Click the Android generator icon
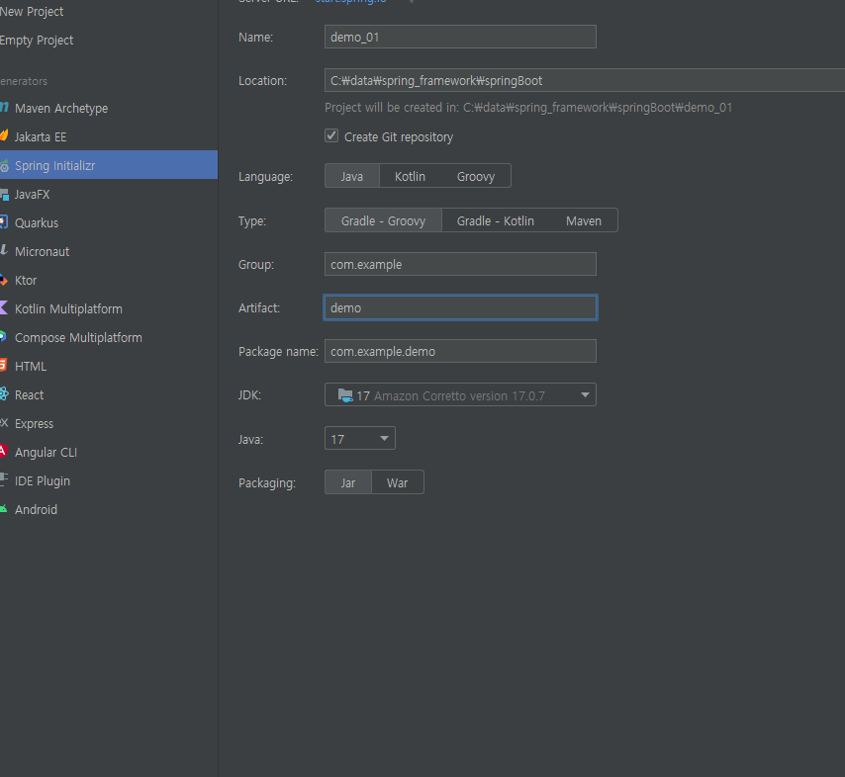 [x=4, y=509]
